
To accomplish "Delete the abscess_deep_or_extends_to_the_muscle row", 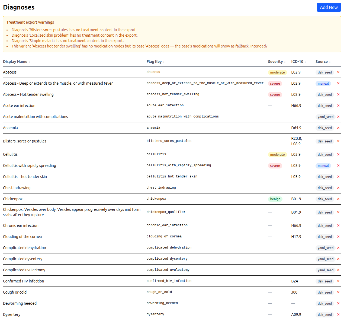I will click(x=338, y=83).
